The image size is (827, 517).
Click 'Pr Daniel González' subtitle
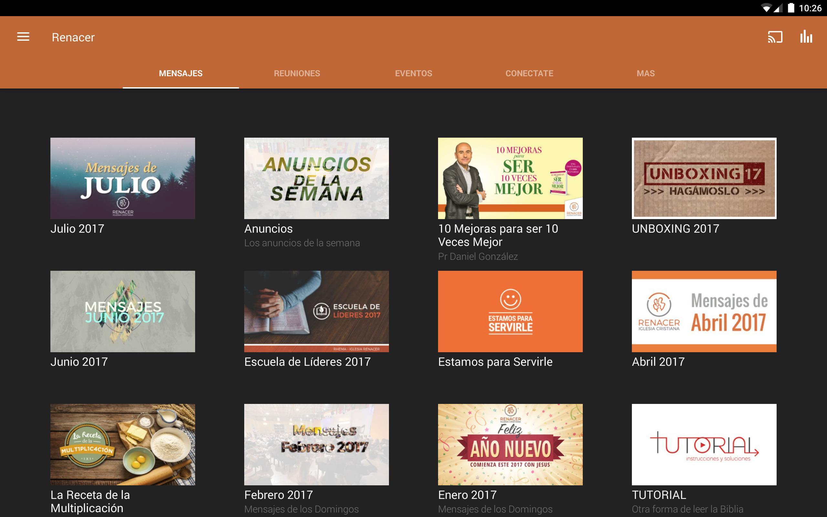[478, 257]
